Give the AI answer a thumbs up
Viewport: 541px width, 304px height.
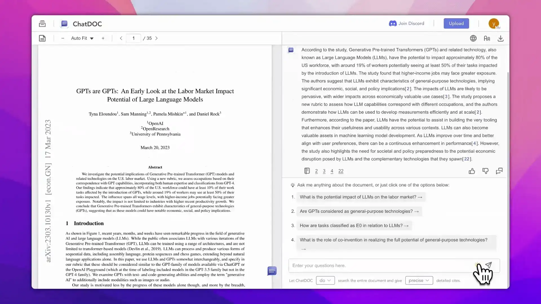472,171
